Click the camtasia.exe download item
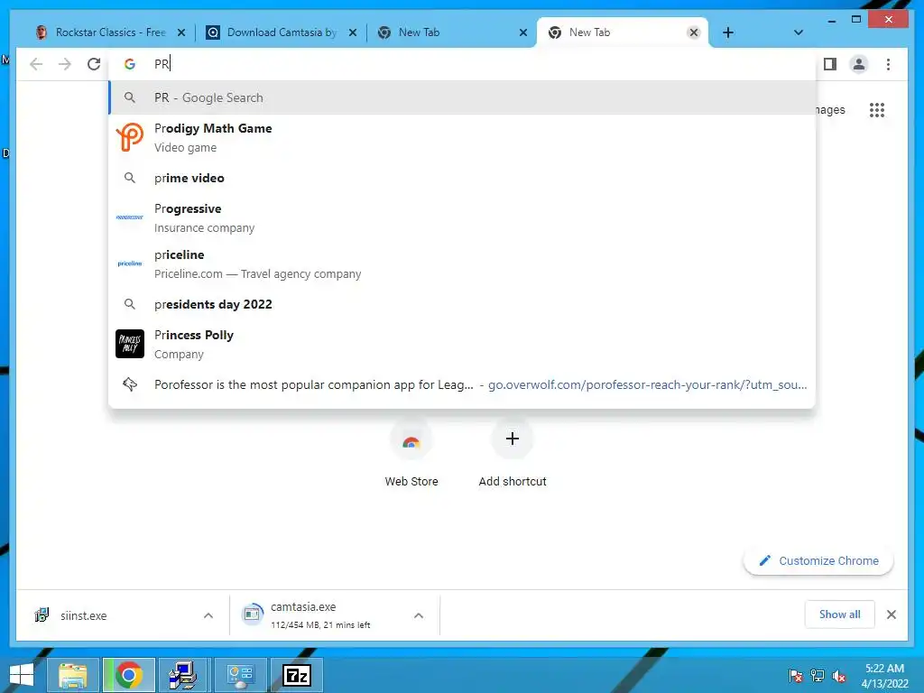Screen dimensions: 924x693 (x=321, y=615)
